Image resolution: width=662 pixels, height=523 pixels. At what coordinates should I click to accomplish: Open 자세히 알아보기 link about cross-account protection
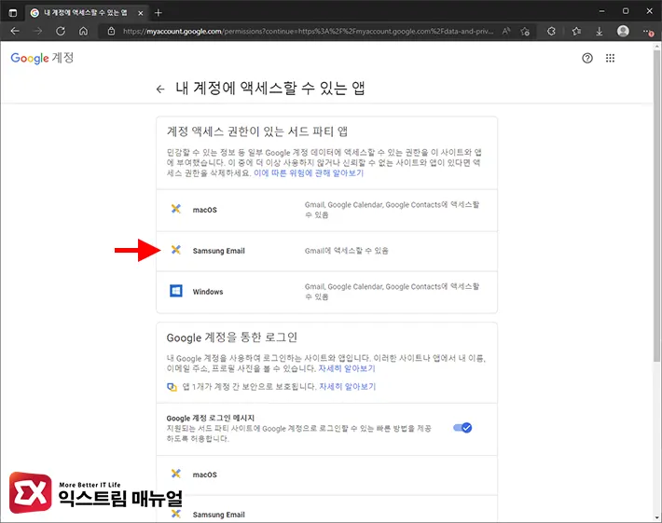[348, 387]
